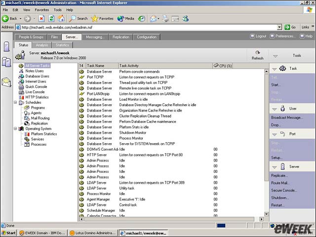Click the Refresh icon above task list
The image size is (316, 237).
click(x=257, y=53)
